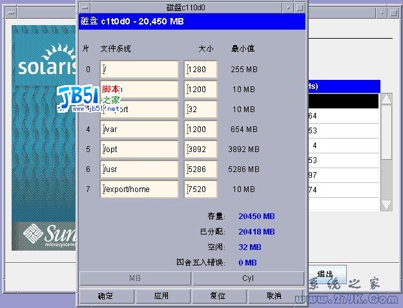Viewport: 403px width, 308px height.
Task: Click the /opt file system field
Action: tap(139, 149)
